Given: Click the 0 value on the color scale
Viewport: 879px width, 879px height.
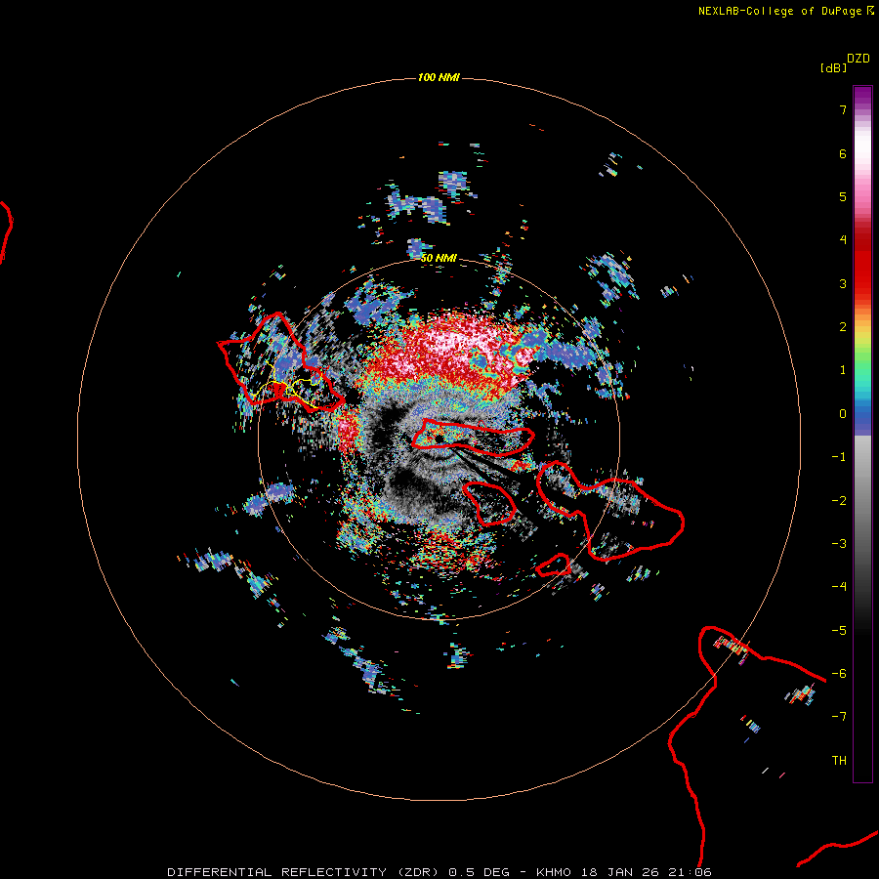Looking at the screenshot, I should pos(843,414).
